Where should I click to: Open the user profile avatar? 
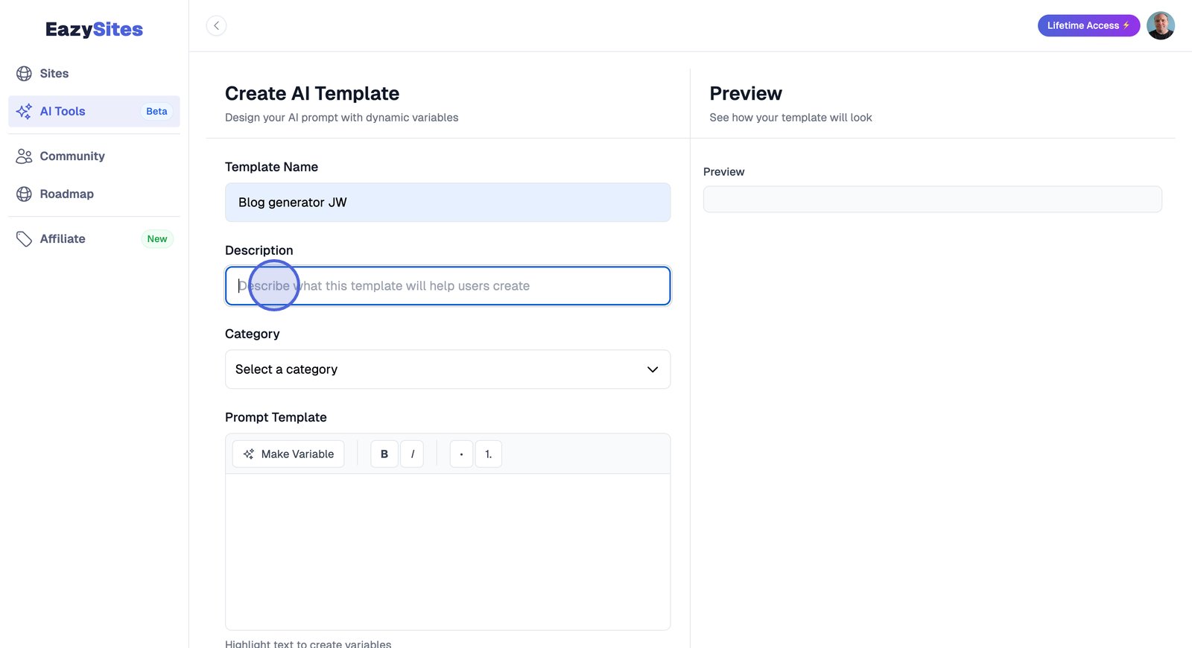pos(1160,26)
